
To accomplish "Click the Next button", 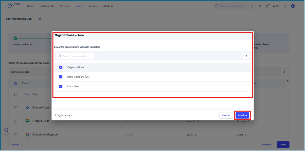I will [283, 145].
